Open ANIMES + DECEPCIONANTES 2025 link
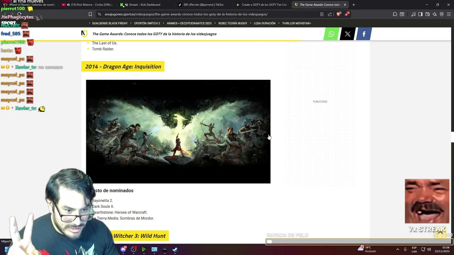Screen dimensions: 454x255 click(189, 23)
